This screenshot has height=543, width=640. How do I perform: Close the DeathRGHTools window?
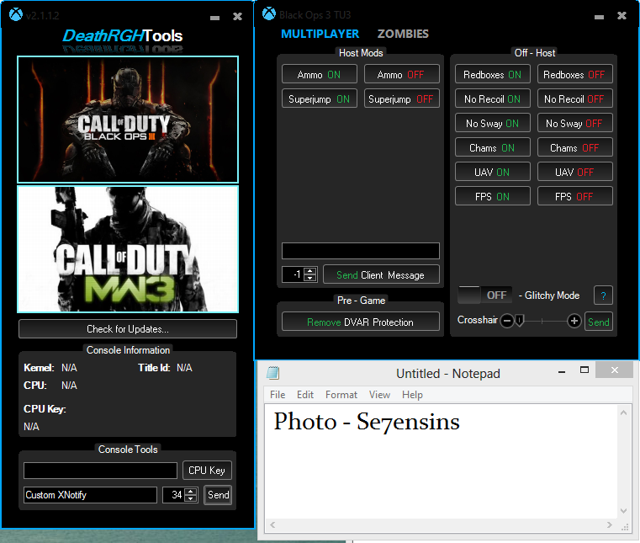237,16
